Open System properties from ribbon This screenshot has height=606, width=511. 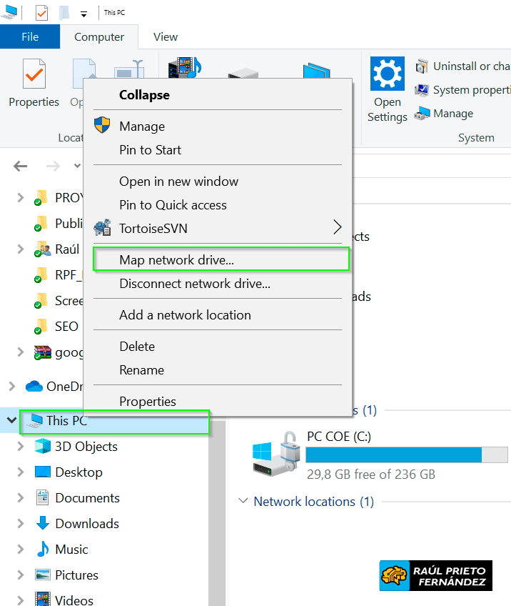click(x=423, y=90)
